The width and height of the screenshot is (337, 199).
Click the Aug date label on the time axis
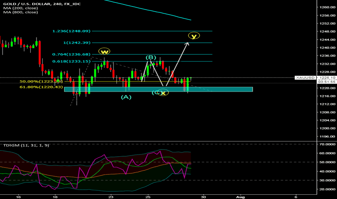(x=240, y=196)
